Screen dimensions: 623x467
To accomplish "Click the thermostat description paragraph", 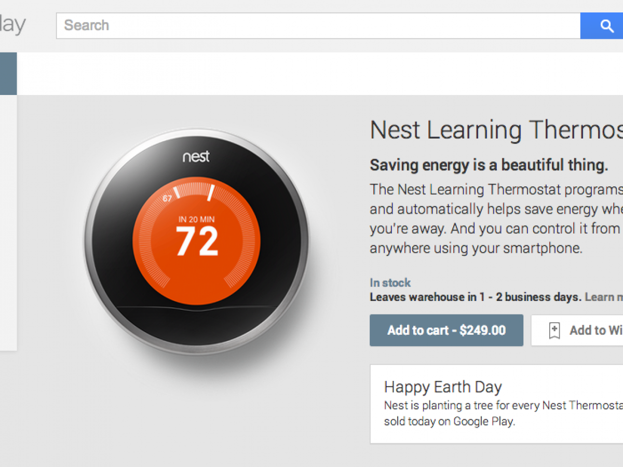I will pyautogui.click(x=496, y=218).
